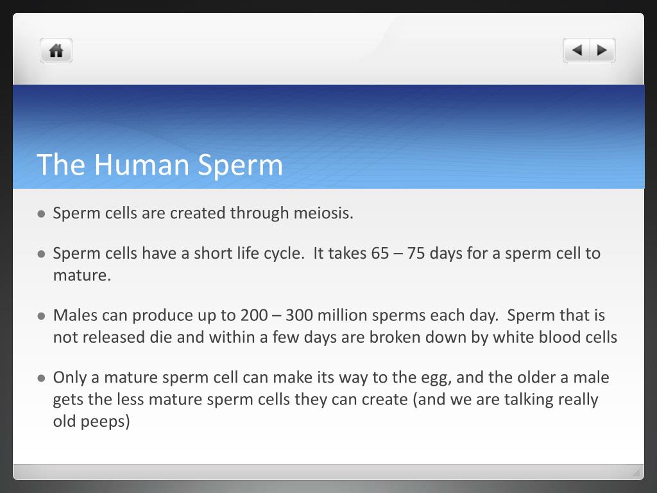Viewport: 657px width, 493px height.
Task: Advance with the next slide arrow
Action: (602, 51)
